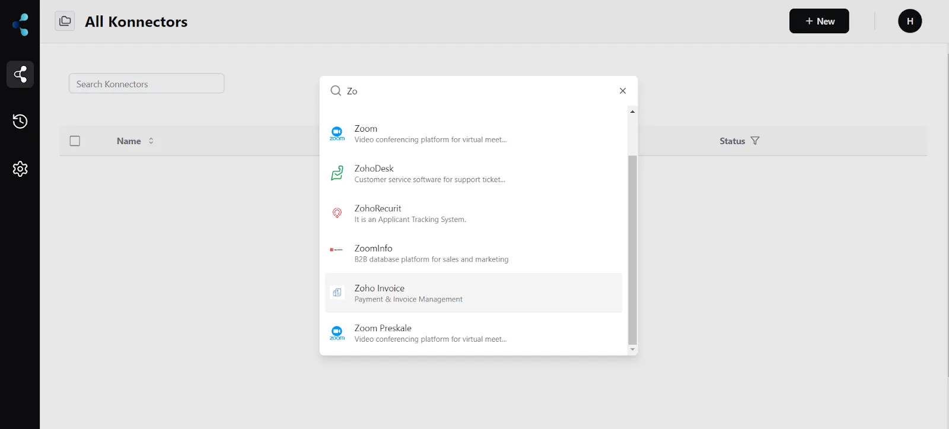Open the Konnectors section from the sidebar
This screenshot has width=949, height=429.
pos(20,74)
